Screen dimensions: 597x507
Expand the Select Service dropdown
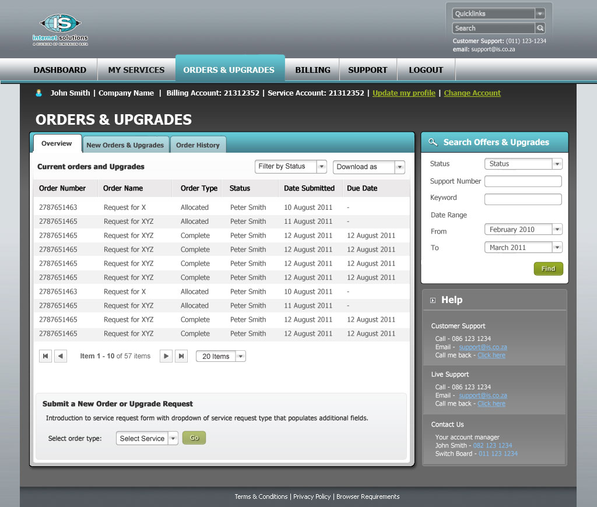[173, 439]
